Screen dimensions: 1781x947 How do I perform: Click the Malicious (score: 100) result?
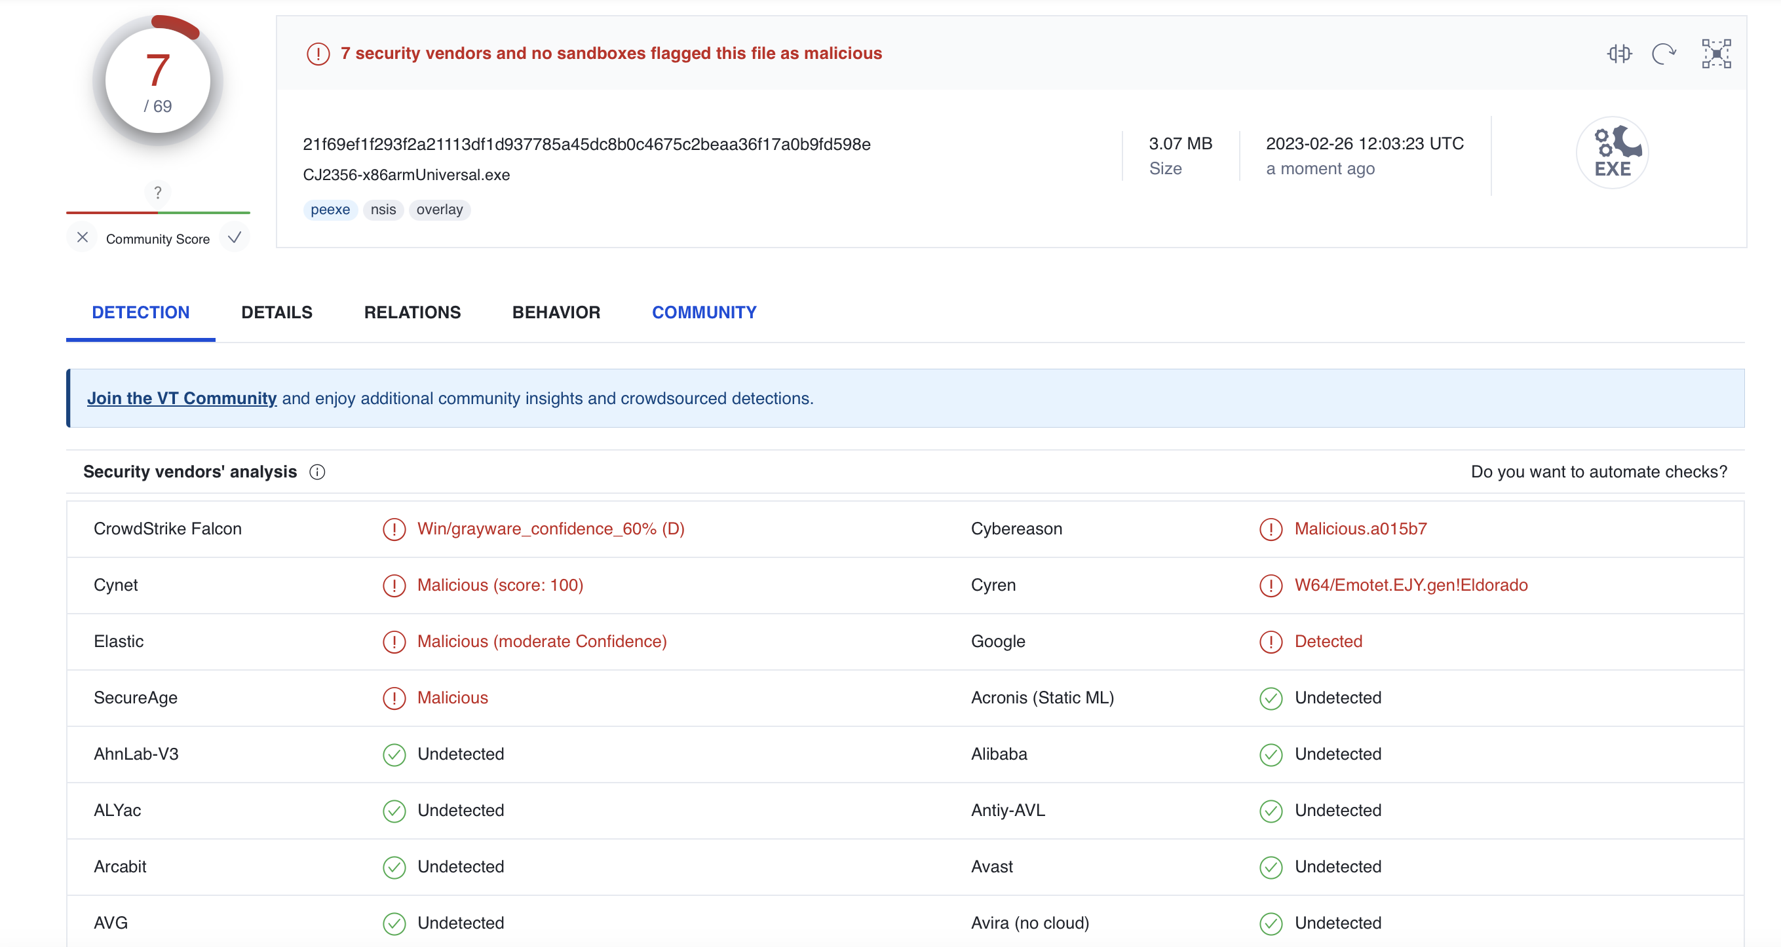point(500,585)
